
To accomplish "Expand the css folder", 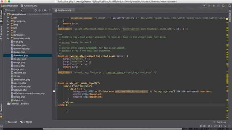I will [x=8, y=18].
